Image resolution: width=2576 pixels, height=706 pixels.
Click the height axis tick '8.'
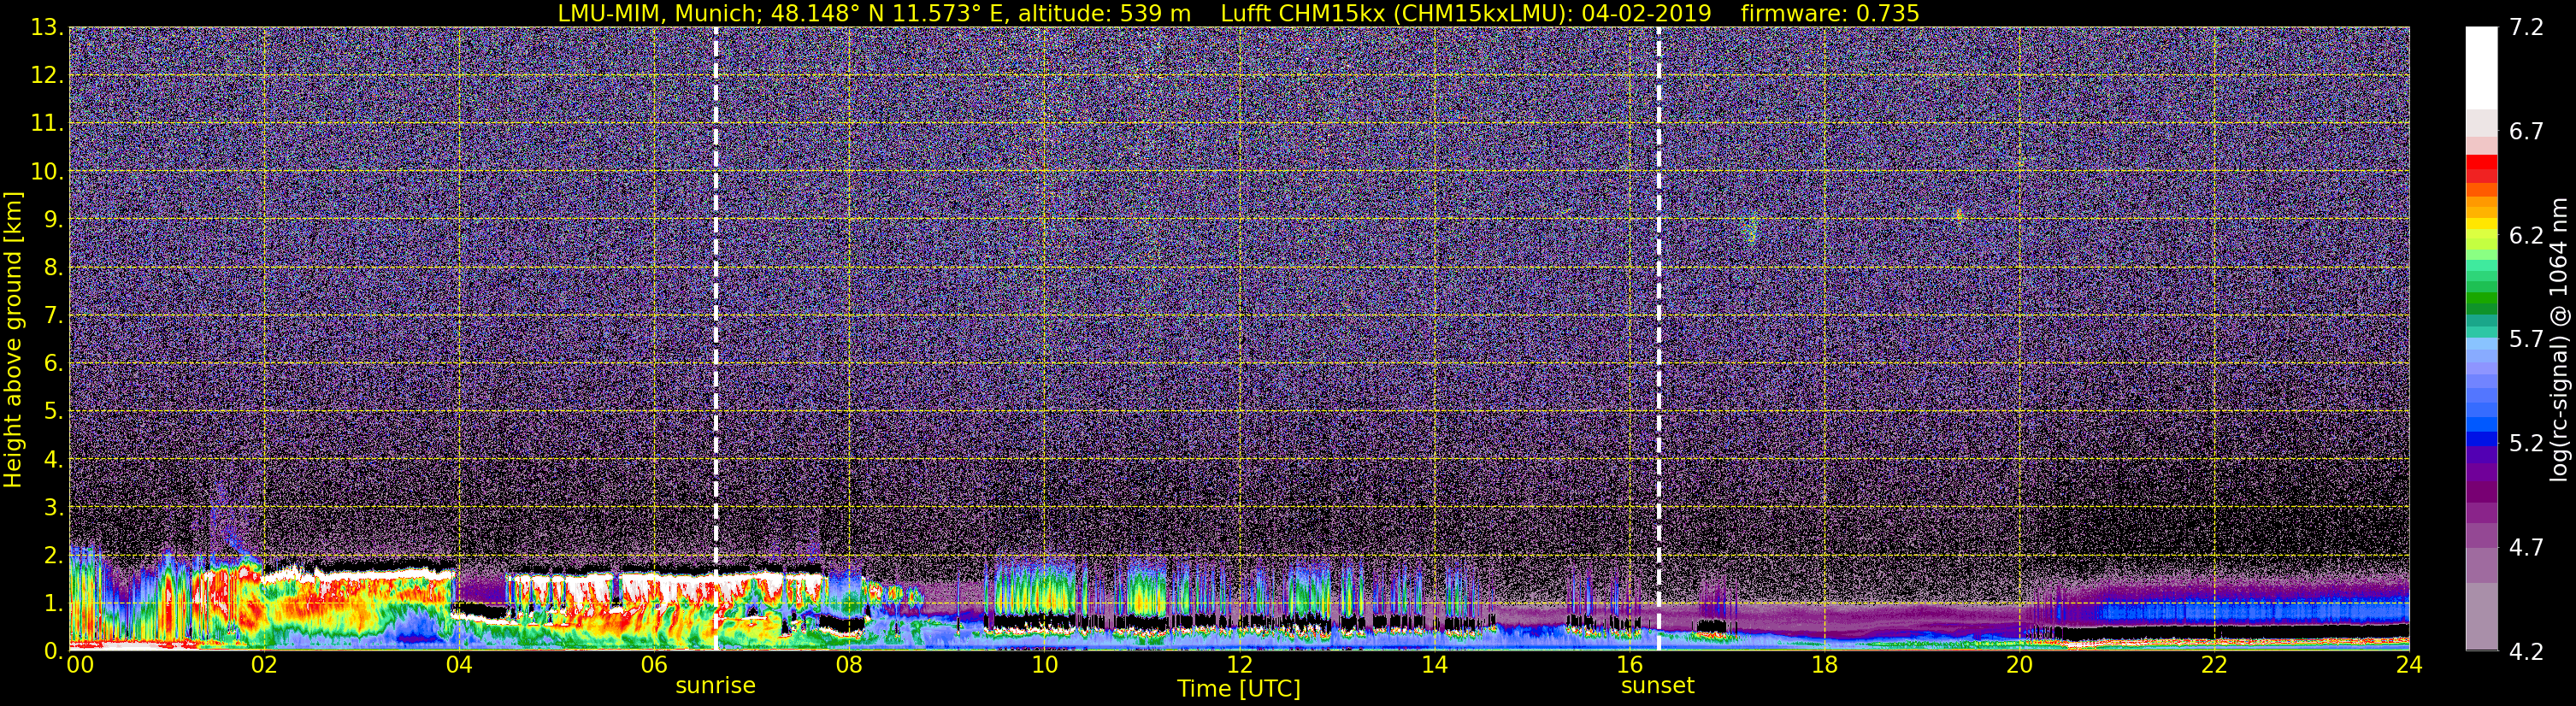[x=53, y=267]
